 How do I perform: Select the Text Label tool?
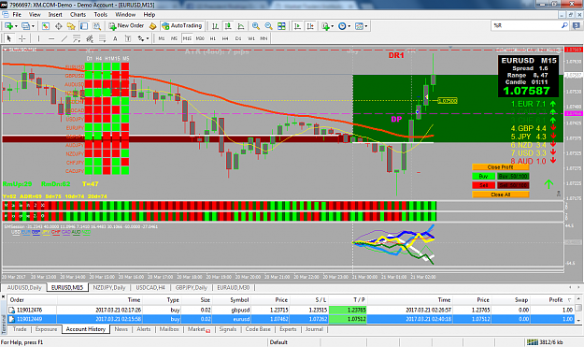(128, 38)
